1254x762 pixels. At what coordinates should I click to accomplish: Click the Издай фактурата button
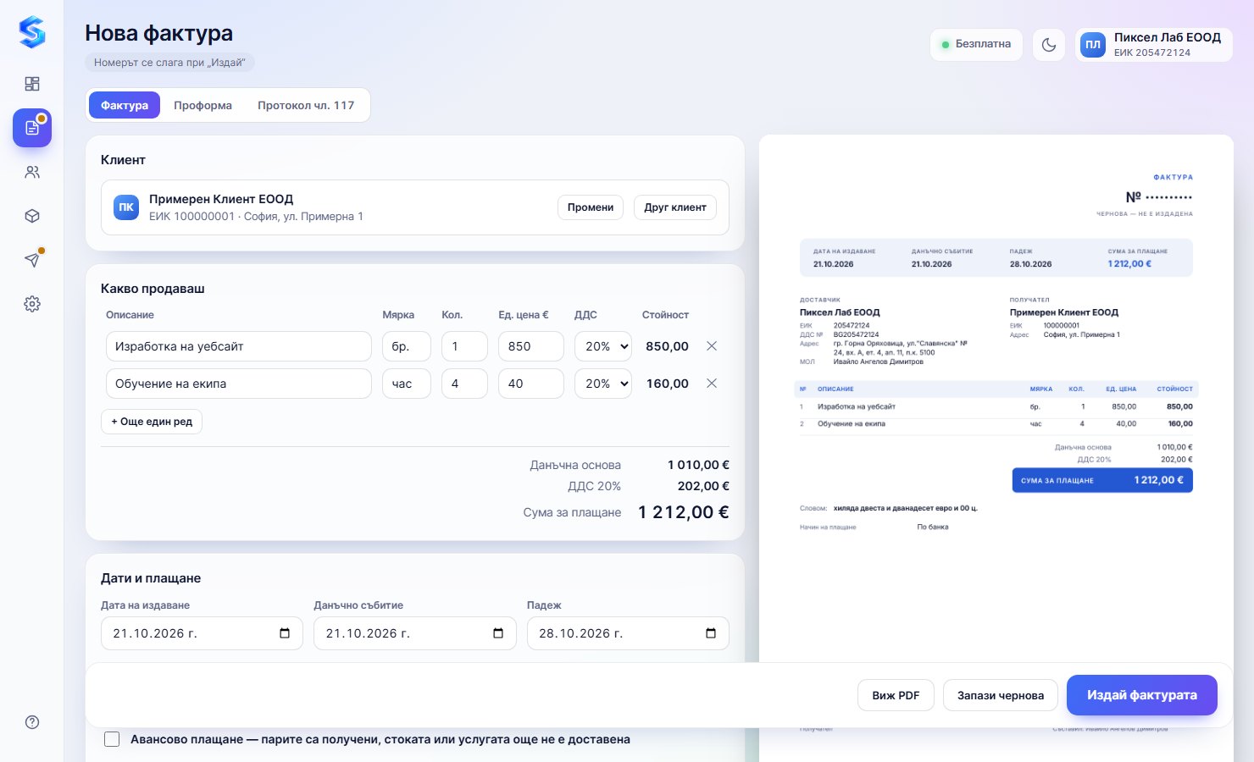(x=1142, y=695)
